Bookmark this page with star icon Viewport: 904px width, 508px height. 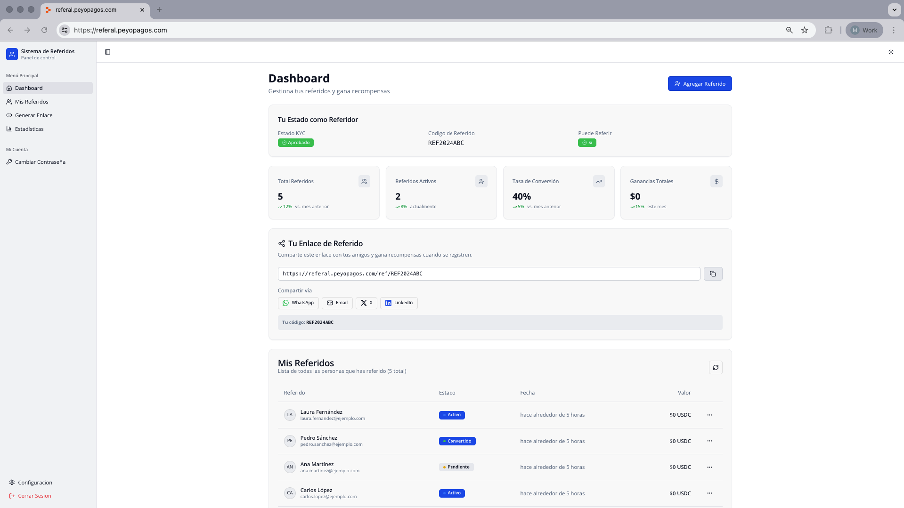pyautogui.click(x=804, y=30)
